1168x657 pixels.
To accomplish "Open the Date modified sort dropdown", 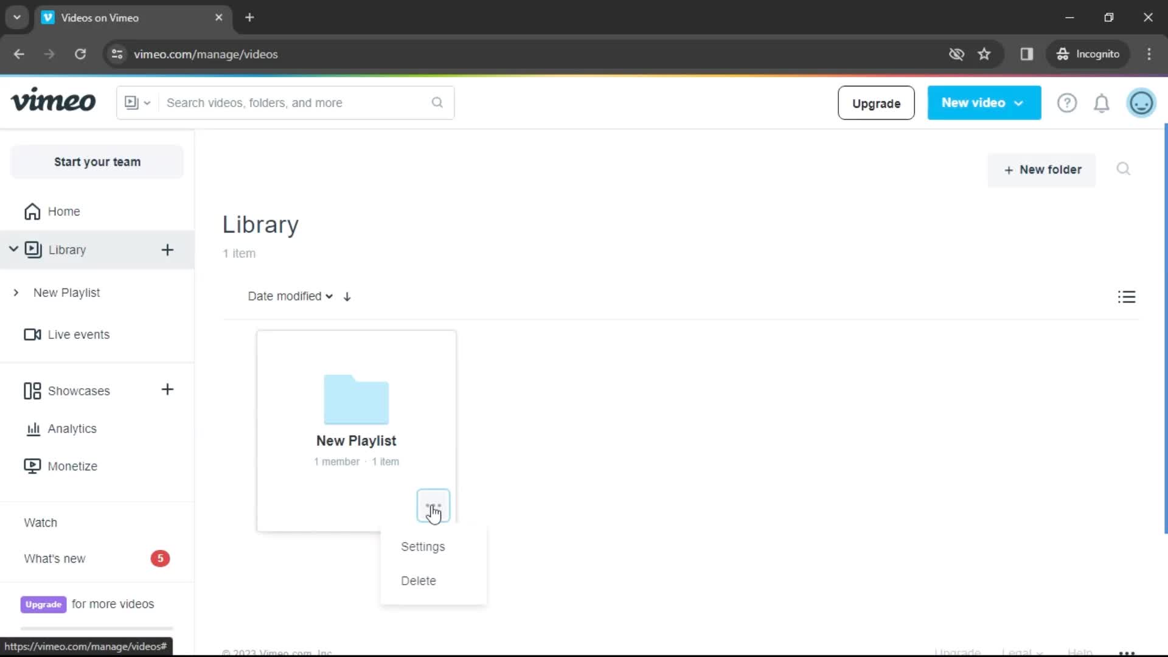I will point(289,296).
